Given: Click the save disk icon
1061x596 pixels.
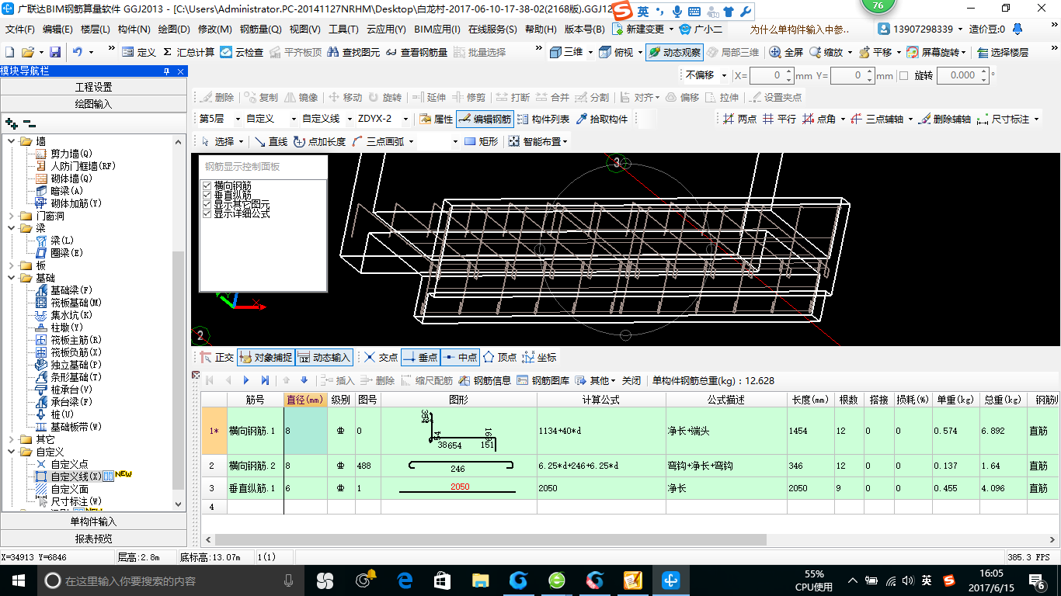Looking at the screenshot, I should [55, 52].
